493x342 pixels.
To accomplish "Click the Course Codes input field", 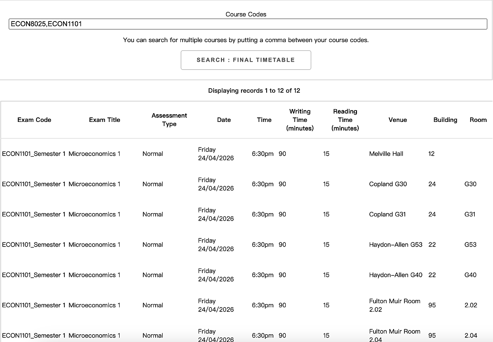I will (x=248, y=24).
